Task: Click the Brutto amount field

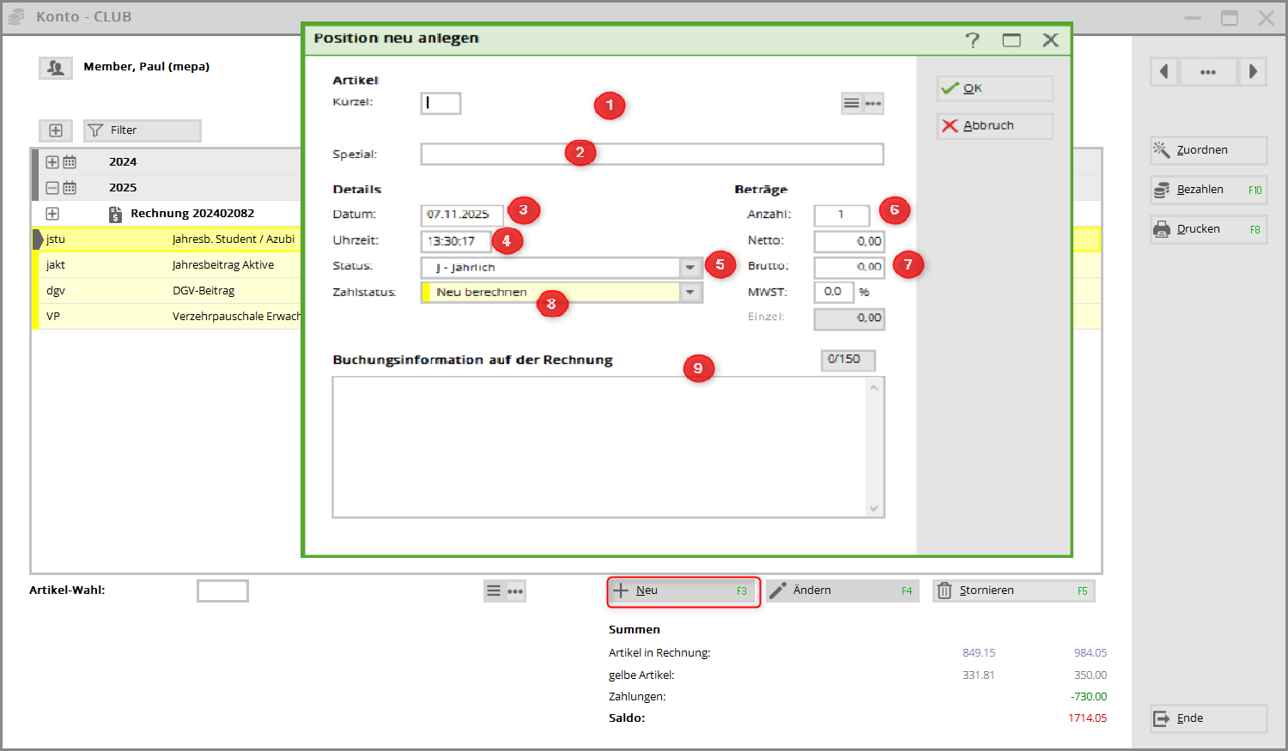Action: point(849,267)
